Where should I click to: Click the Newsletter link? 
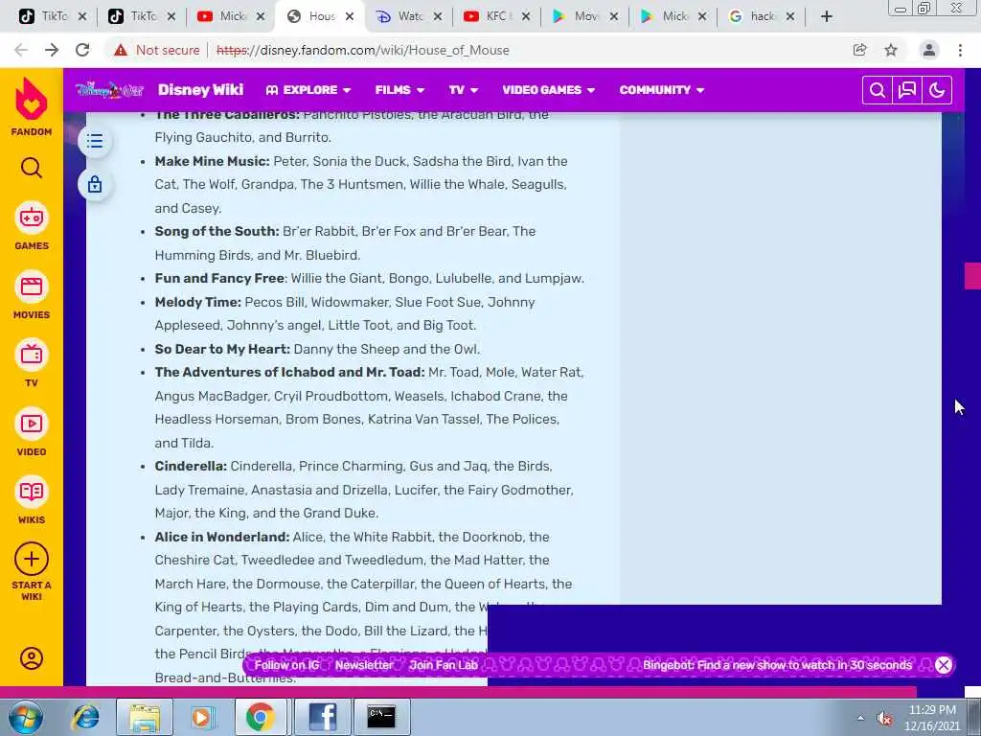tap(364, 665)
